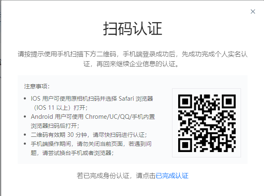This screenshot has height=196, width=264.
Task: Select the 二维码有效期 30 分钟 note
Action: pyautogui.click(x=89, y=135)
